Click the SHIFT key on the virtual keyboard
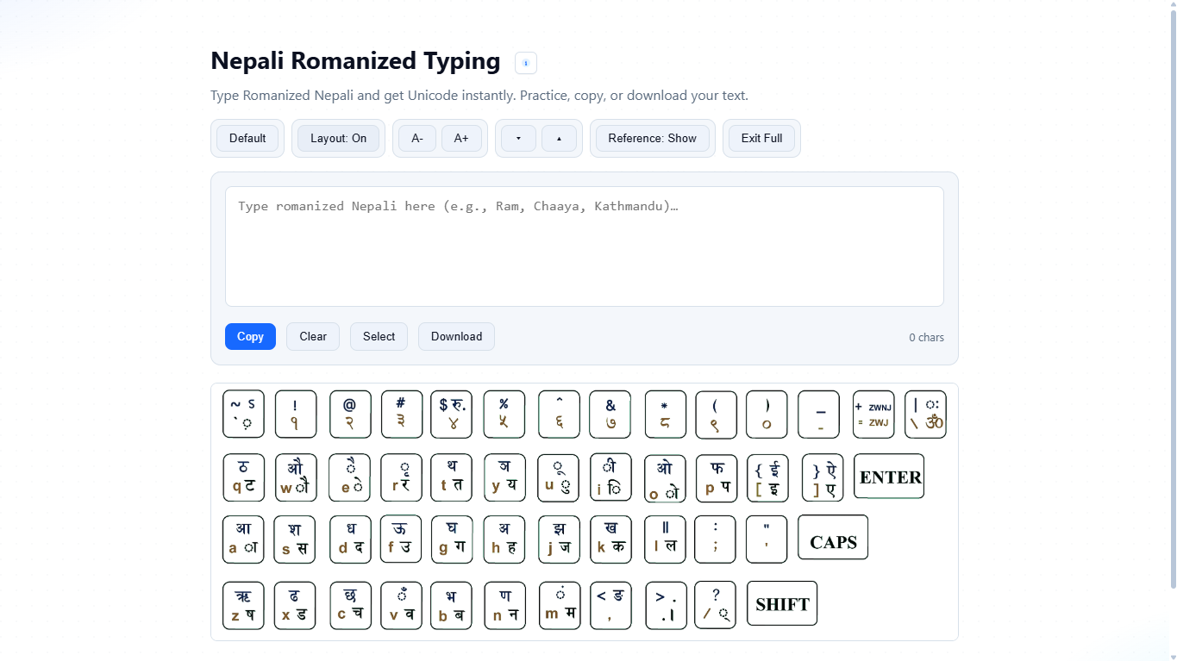This screenshot has width=1177, height=661. coord(781,603)
